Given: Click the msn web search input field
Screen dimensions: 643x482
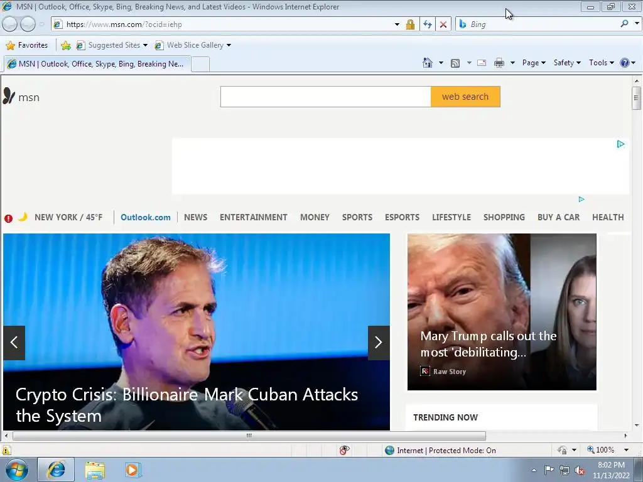Looking at the screenshot, I should 326,97.
